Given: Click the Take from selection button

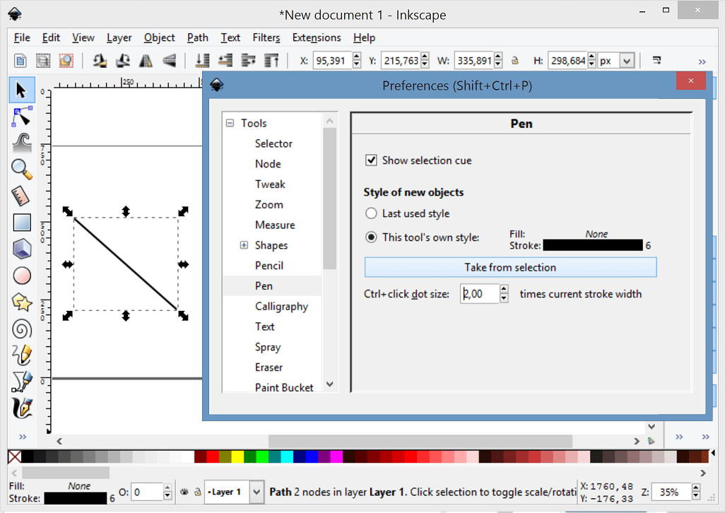Looking at the screenshot, I should [x=510, y=267].
